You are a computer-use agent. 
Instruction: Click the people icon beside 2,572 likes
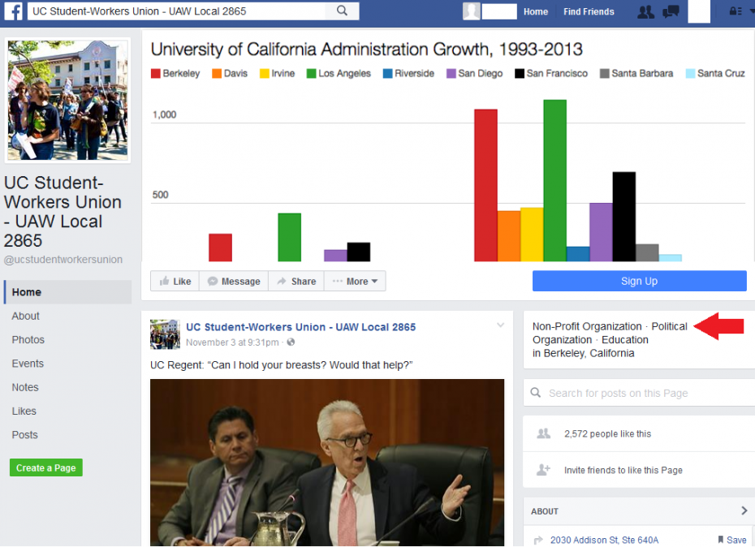tap(544, 433)
